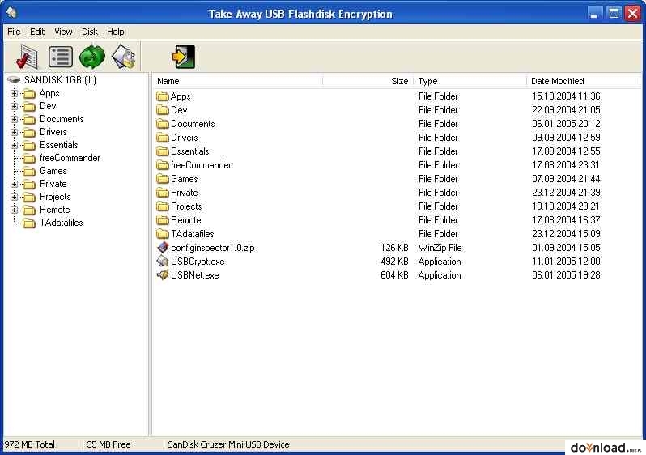
Task: Select the USBCrypt.exe file name
Action: pyautogui.click(x=198, y=262)
